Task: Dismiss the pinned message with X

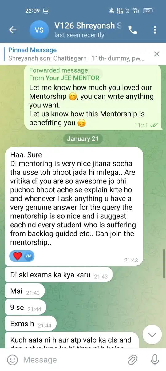Action: coord(157,54)
